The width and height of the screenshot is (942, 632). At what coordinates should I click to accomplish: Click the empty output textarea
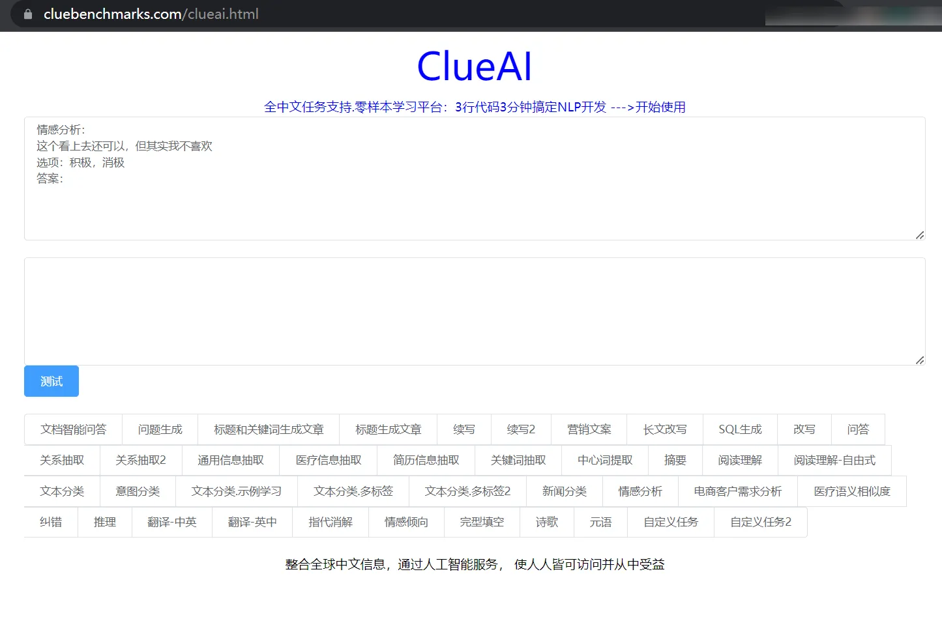tap(474, 311)
